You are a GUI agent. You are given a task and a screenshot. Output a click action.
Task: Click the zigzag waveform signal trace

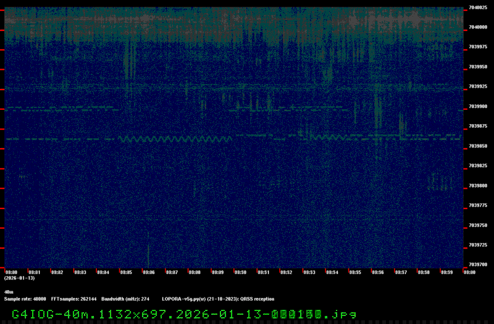(x=175, y=139)
